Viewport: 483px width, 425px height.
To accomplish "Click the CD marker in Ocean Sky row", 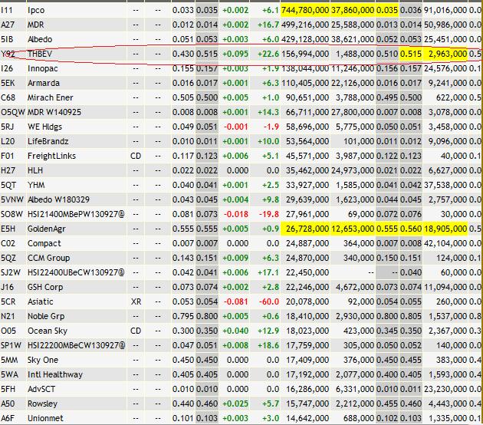I will [x=136, y=331].
